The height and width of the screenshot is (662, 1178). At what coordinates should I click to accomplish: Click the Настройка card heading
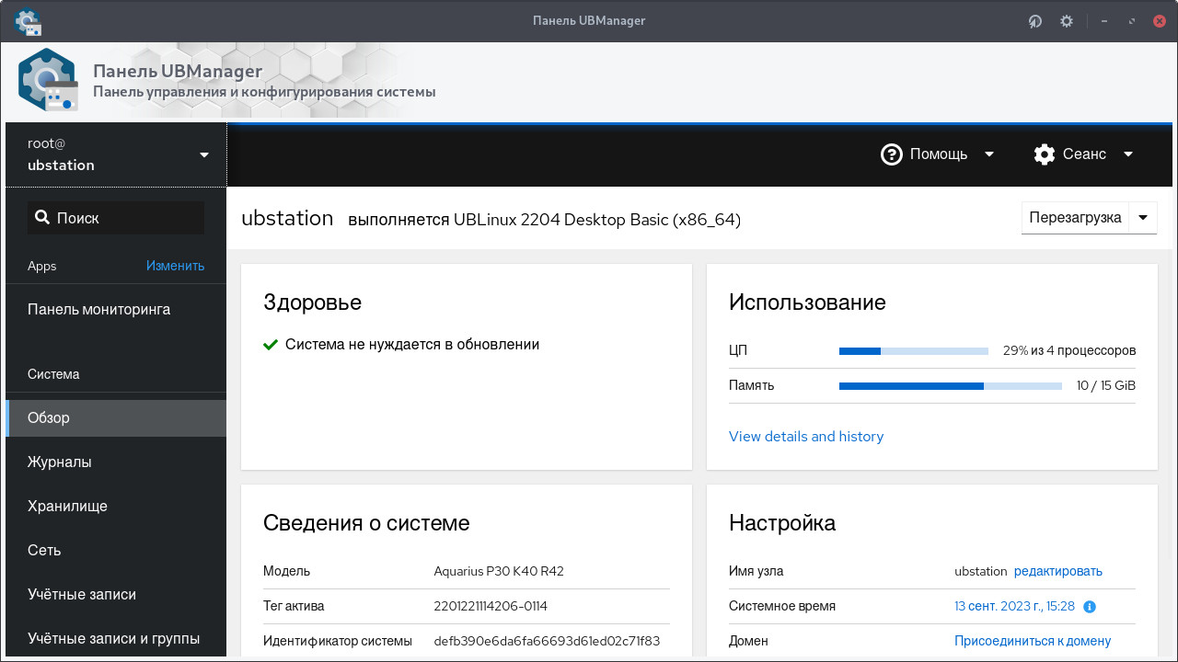pyautogui.click(x=782, y=523)
